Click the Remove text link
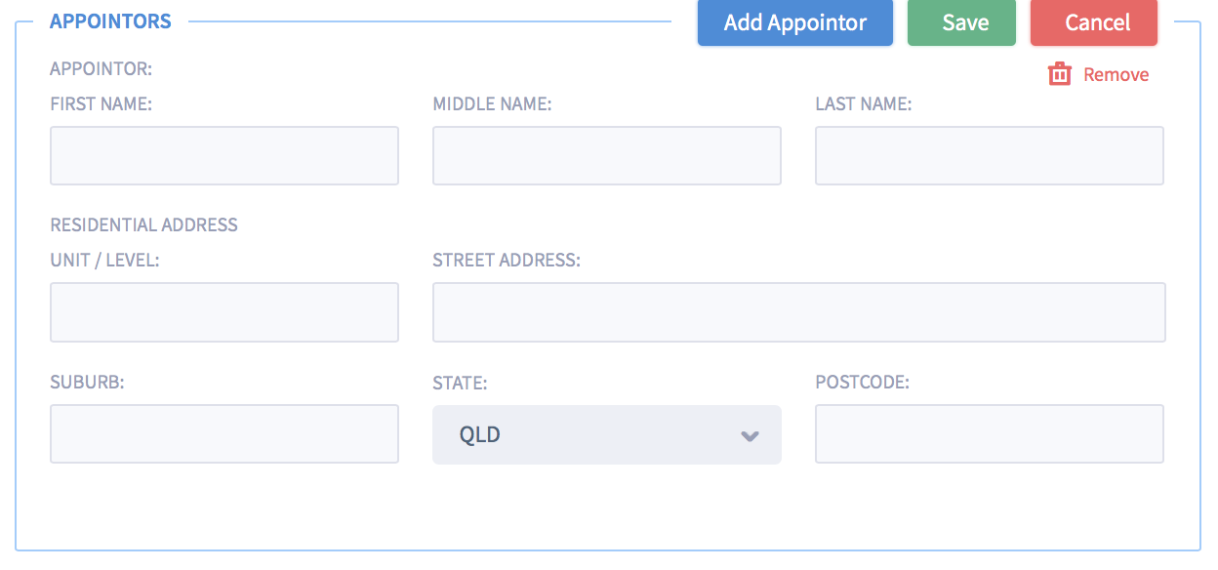1218x570 pixels. (1116, 75)
